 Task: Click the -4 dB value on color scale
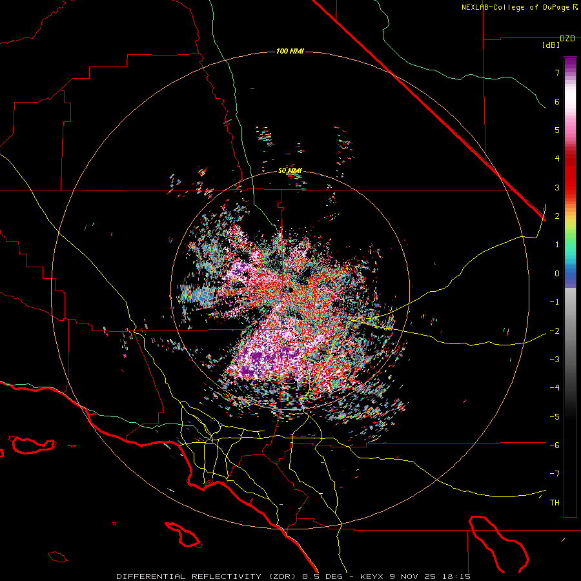[x=555, y=388]
